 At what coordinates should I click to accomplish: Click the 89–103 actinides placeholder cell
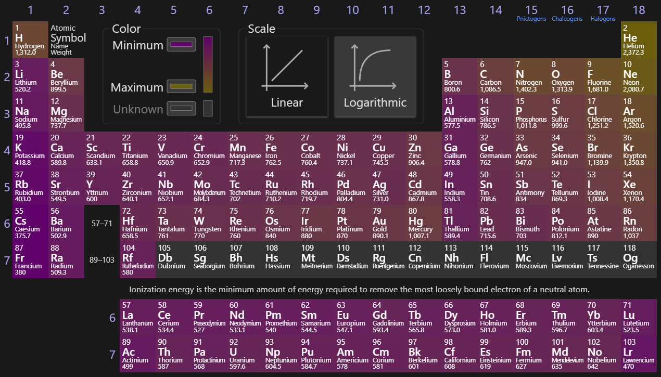(x=102, y=259)
